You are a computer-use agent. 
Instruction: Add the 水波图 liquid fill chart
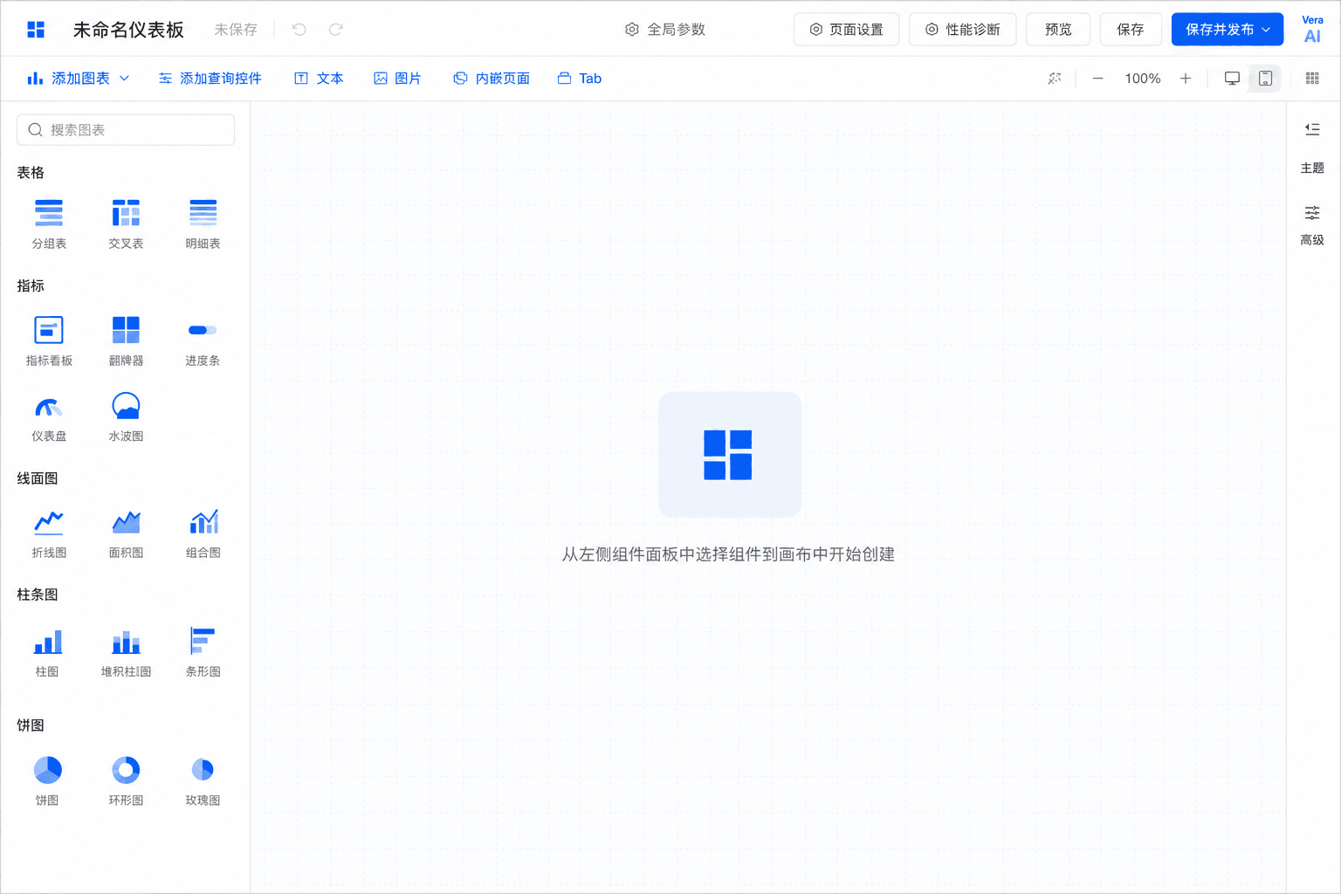(126, 416)
